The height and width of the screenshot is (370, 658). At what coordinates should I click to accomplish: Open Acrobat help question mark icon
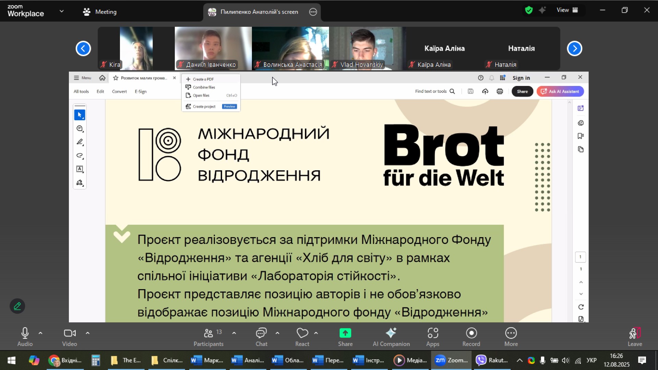pos(481,78)
